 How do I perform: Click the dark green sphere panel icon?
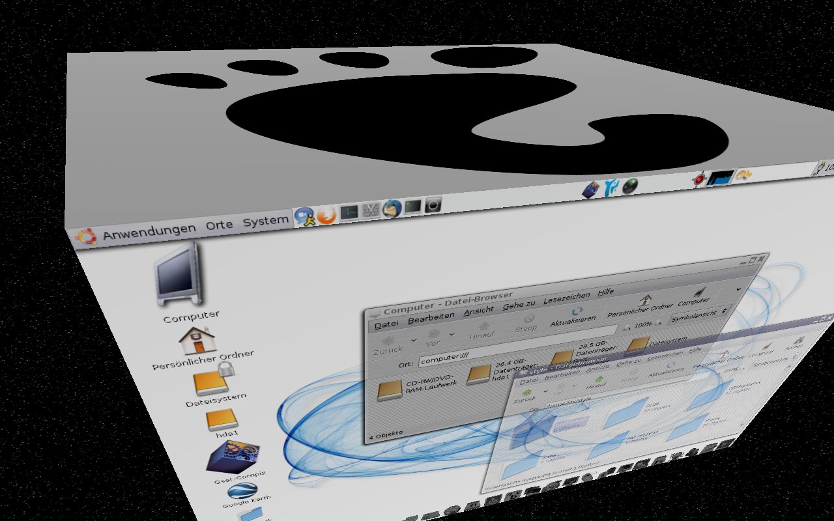pos(629,186)
